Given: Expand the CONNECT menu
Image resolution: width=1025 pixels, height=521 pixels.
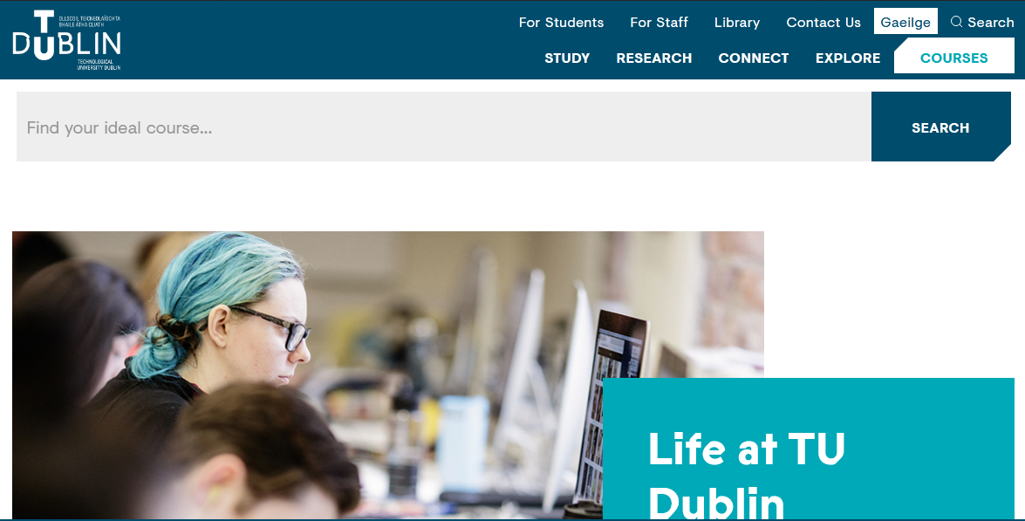Looking at the screenshot, I should (753, 58).
